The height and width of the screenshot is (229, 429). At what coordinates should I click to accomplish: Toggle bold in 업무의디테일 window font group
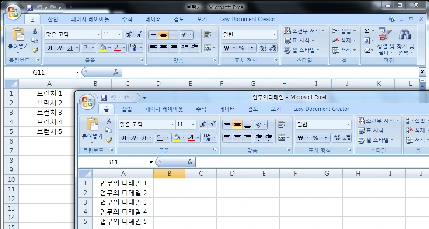124,138
